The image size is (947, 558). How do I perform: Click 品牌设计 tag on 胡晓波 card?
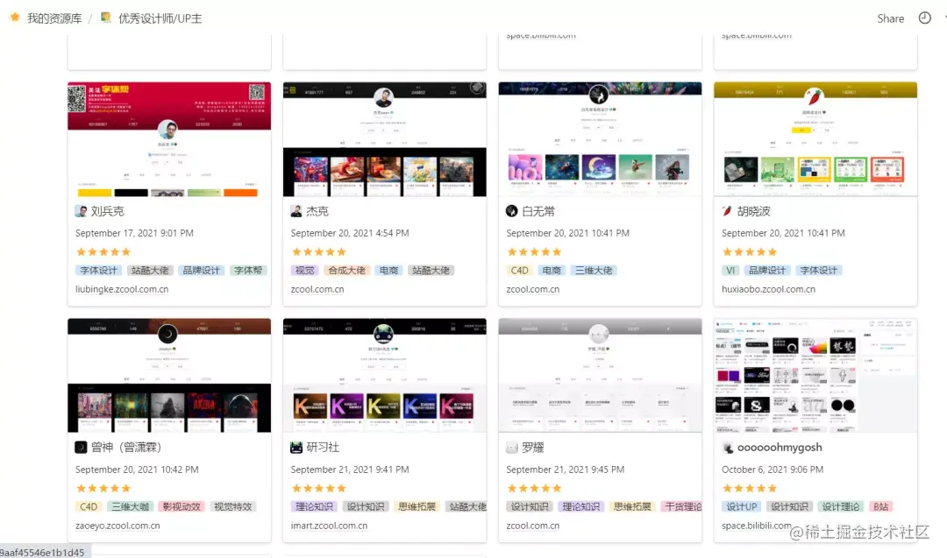(767, 271)
